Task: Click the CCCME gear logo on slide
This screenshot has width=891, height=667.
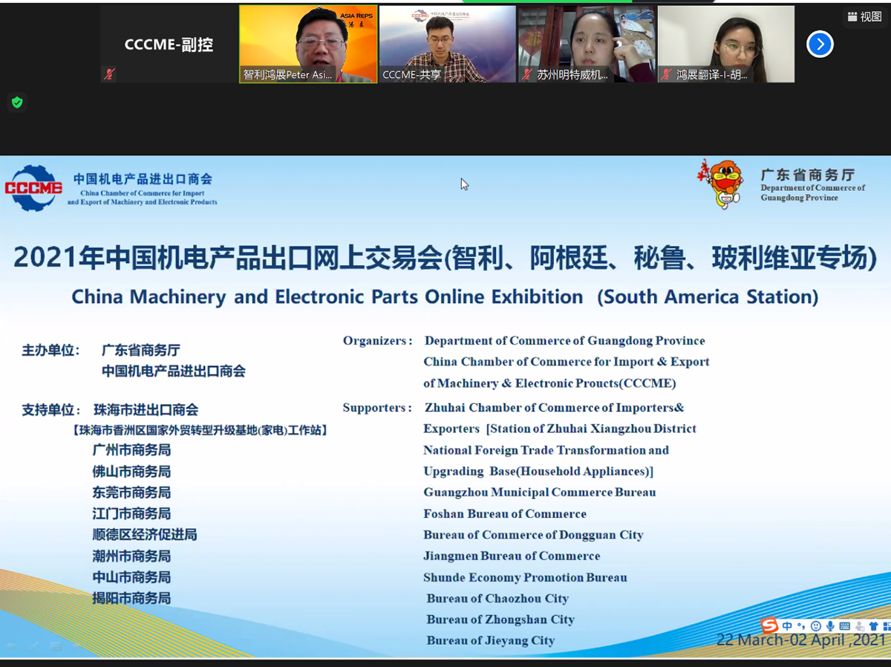Action: 33,188
